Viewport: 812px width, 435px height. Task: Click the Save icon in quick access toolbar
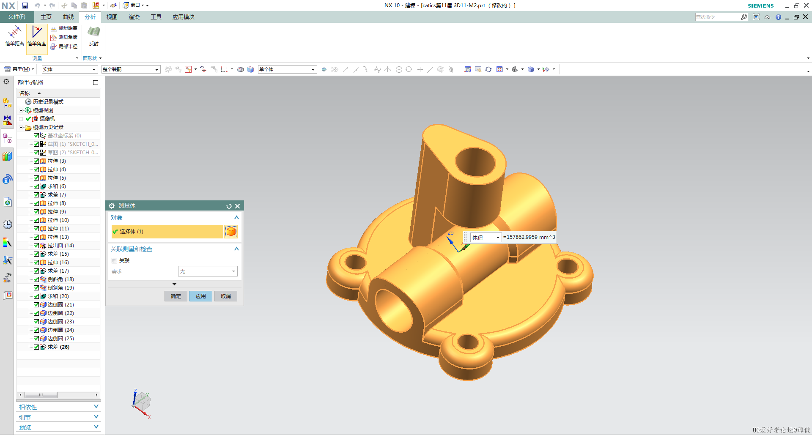point(25,5)
